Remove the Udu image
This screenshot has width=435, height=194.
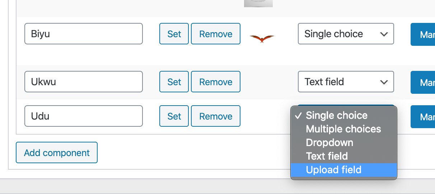[216, 116]
